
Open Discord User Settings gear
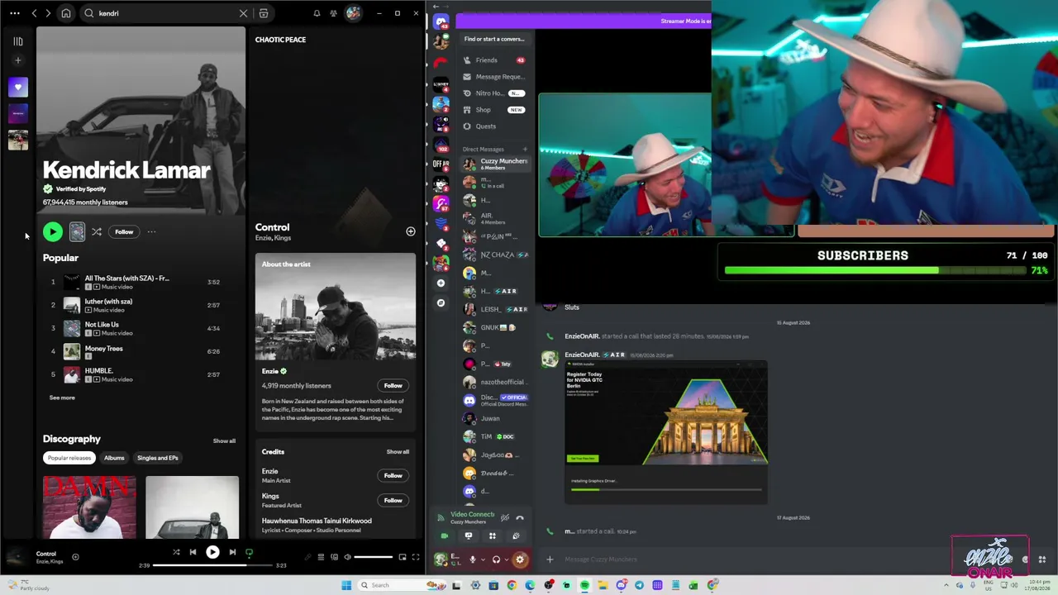coord(520,559)
